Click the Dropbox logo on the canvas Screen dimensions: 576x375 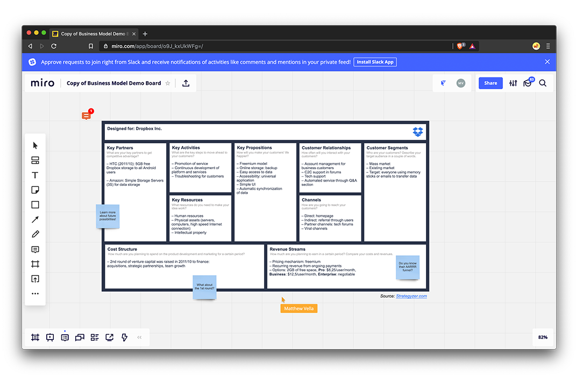click(418, 132)
